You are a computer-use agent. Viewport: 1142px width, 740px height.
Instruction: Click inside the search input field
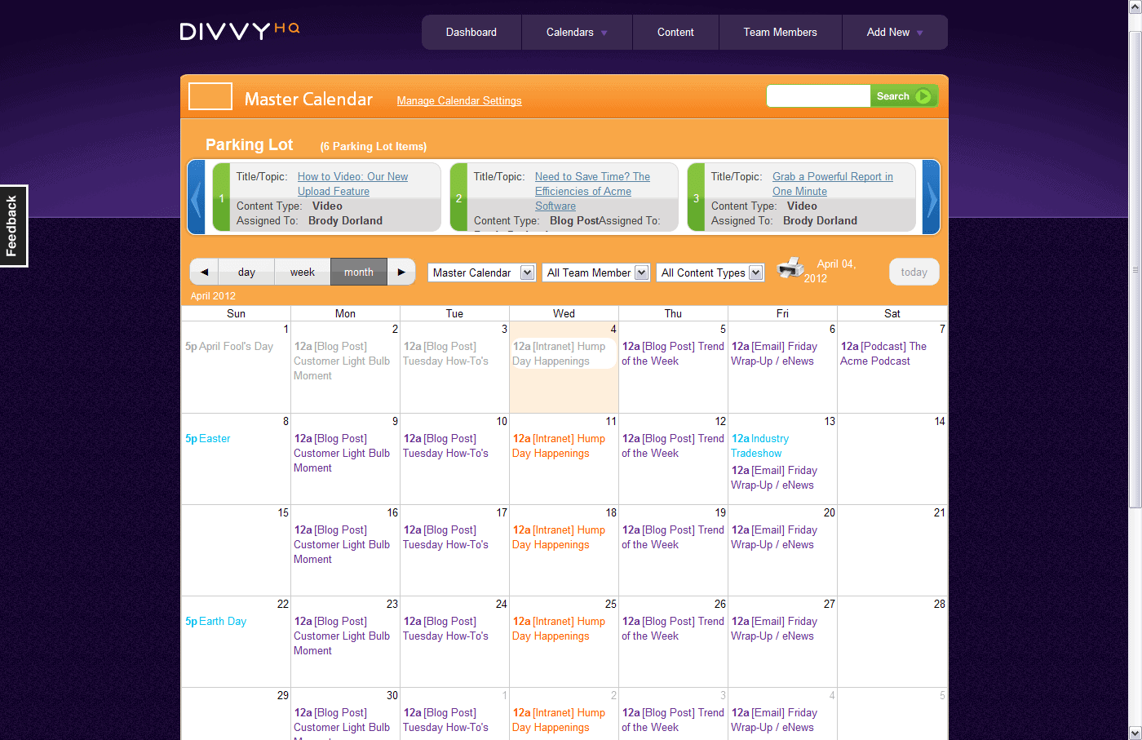(818, 95)
